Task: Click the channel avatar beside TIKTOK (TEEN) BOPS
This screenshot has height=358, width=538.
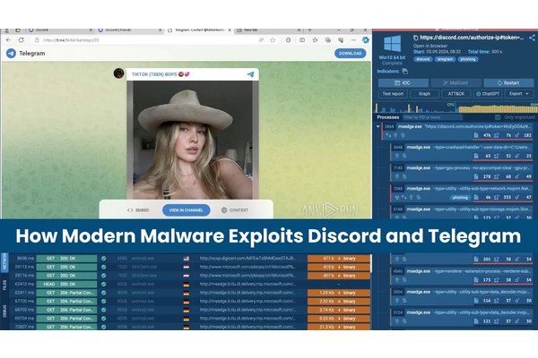Action: (118, 73)
